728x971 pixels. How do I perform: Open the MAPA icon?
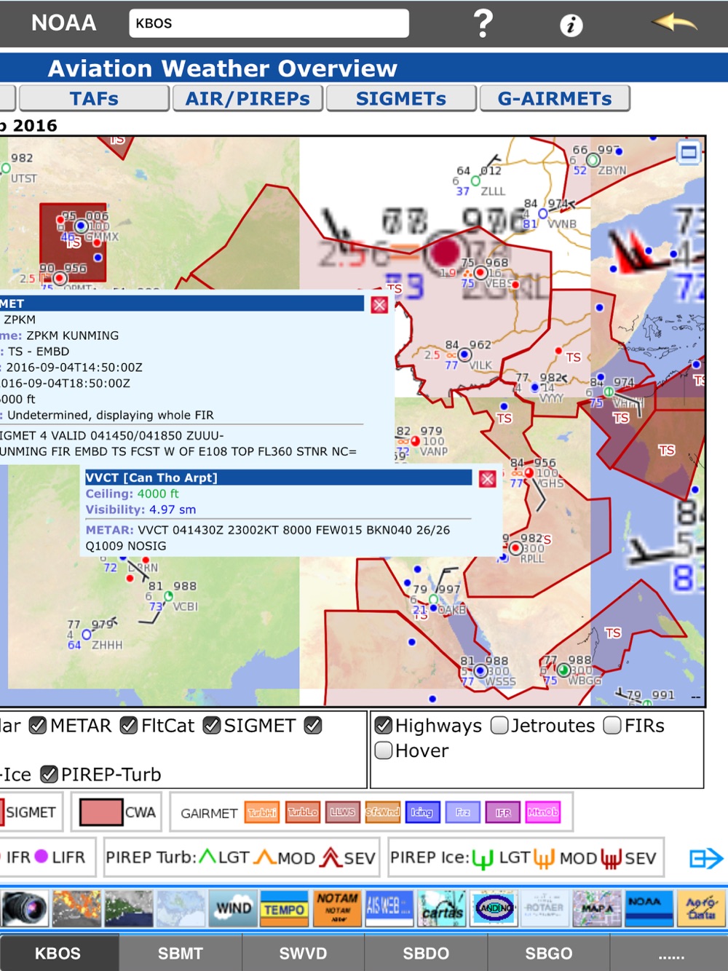pos(597,908)
